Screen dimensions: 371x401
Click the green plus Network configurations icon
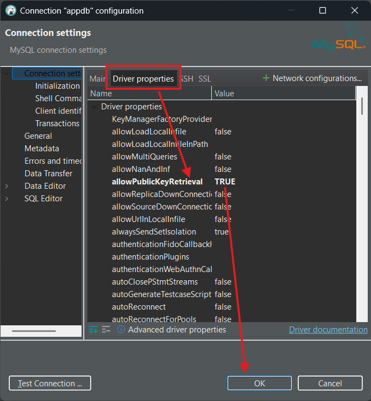pyautogui.click(x=266, y=78)
